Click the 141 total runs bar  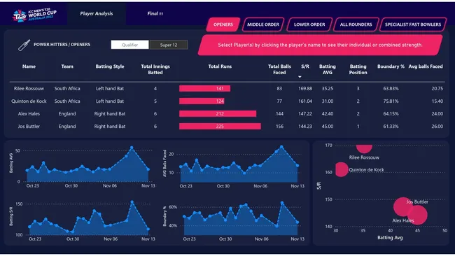205,88
